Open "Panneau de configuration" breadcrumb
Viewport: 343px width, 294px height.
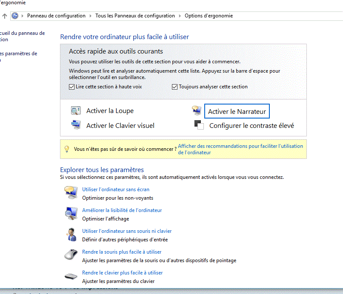(x=56, y=16)
